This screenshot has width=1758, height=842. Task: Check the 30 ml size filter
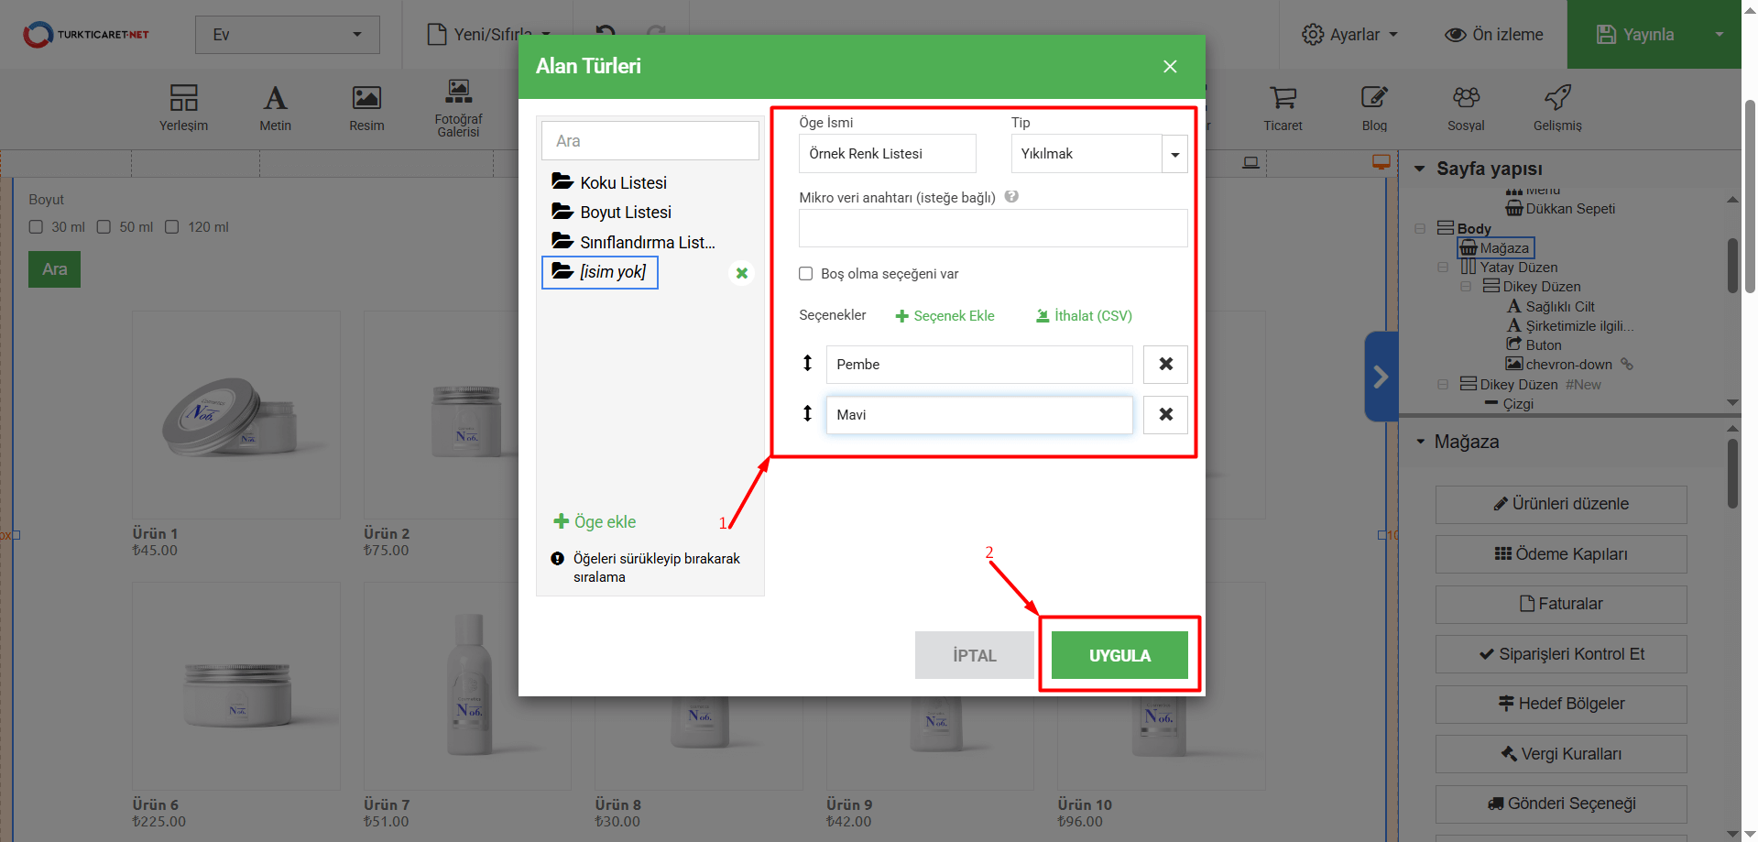37,227
